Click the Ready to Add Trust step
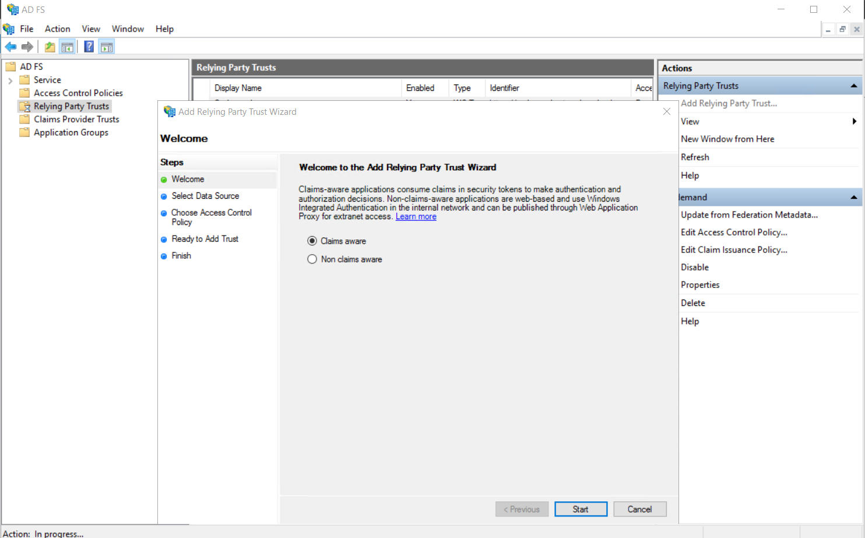This screenshot has height=538, width=865. click(x=205, y=238)
